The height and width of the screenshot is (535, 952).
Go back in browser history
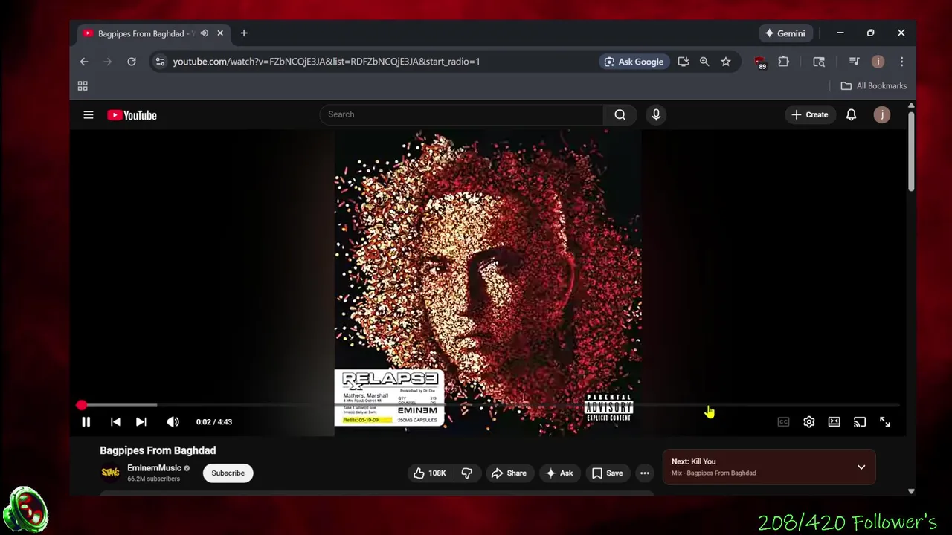(84, 62)
